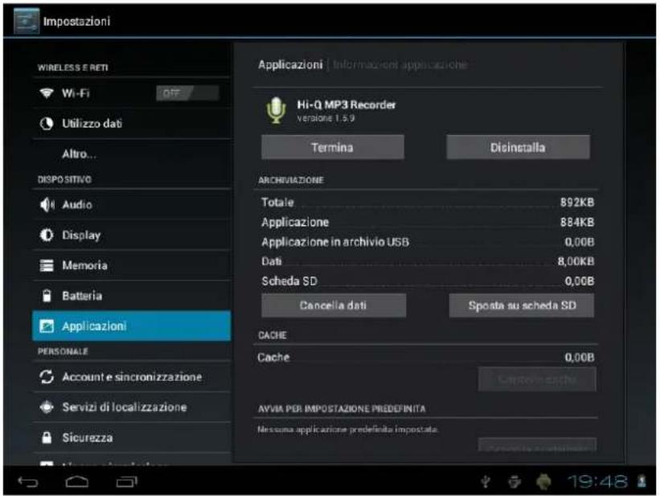Tap the Impostazioni header title

click(76, 21)
